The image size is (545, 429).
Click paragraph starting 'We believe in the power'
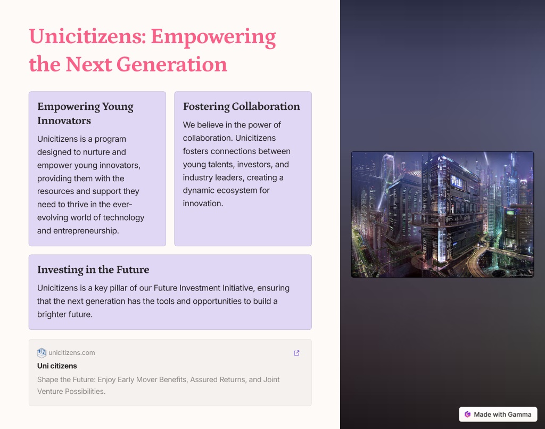(237, 164)
